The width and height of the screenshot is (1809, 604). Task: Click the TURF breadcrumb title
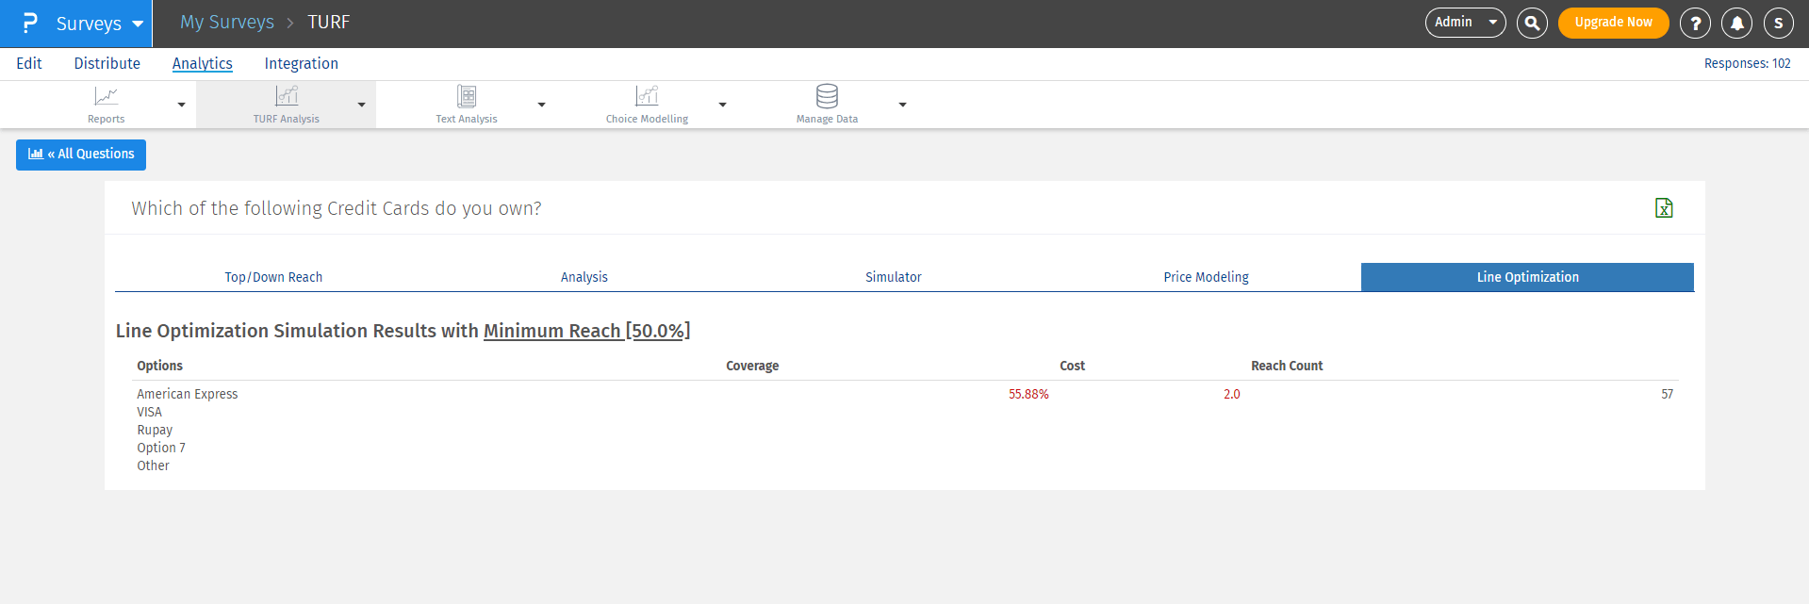coord(329,22)
